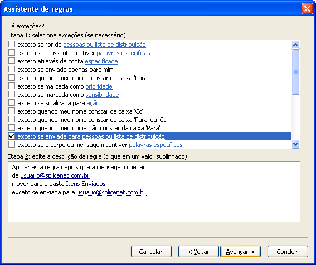Uncheck 'exceto se enviada para pessoas' exception
Image resolution: width=316 pixels, height=265 pixels.
tap(12, 136)
